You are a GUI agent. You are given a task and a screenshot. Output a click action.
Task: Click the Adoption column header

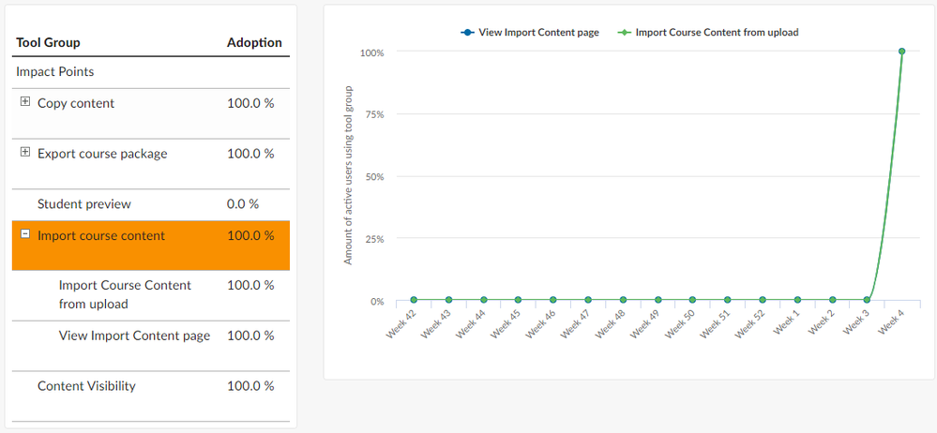(254, 42)
